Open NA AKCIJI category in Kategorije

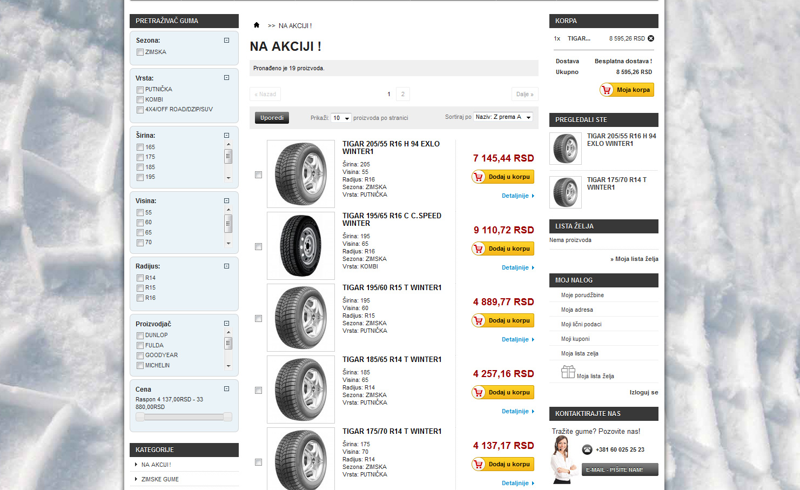click(x=156, y=465)
